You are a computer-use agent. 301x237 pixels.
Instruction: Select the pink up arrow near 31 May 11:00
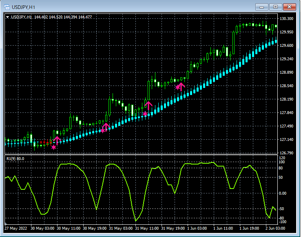tap(148, 105)
